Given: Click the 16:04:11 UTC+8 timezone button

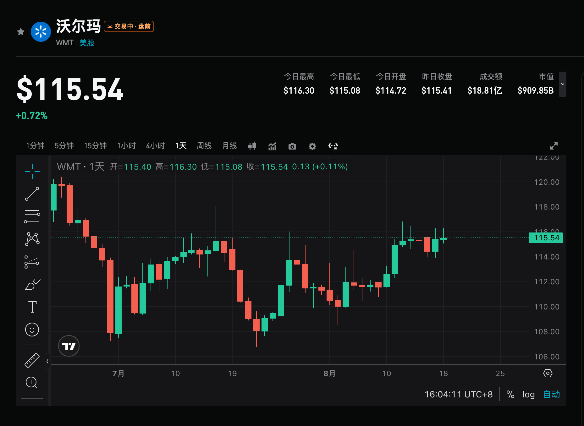Looking at the screenshot, I should 459,394.
